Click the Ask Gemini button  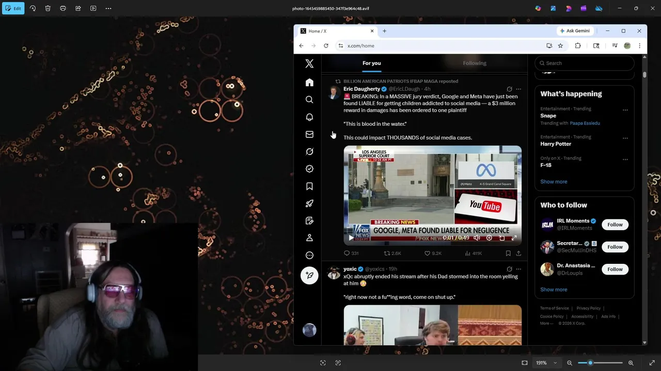pos(575,31)
